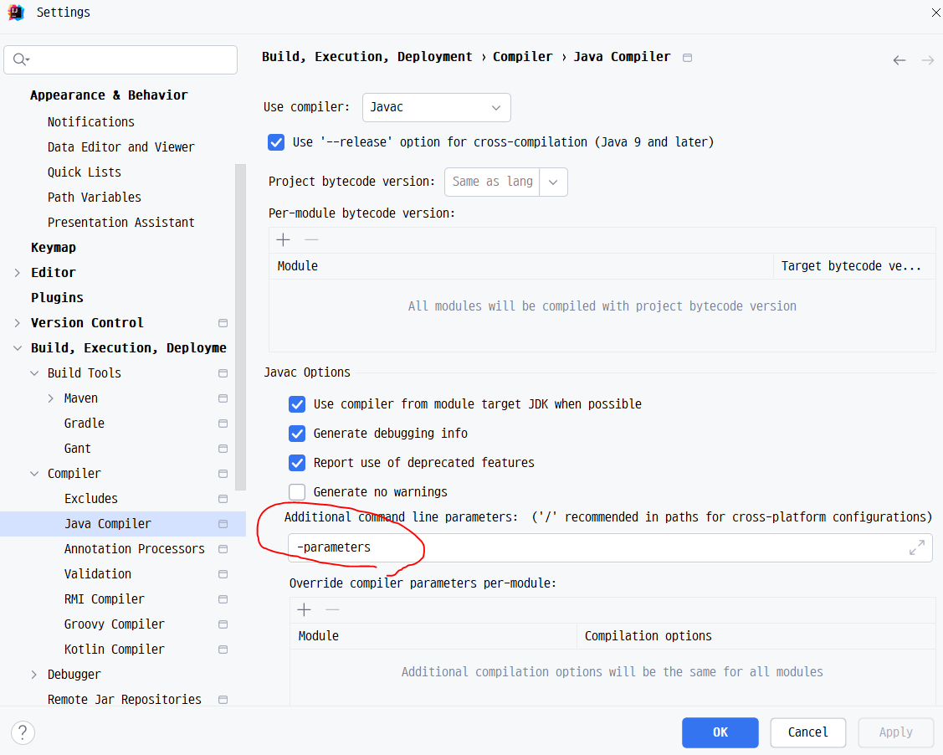Click the IntelliJ IDEA logo in title bar
943x755 pixels.
point(16,12)
